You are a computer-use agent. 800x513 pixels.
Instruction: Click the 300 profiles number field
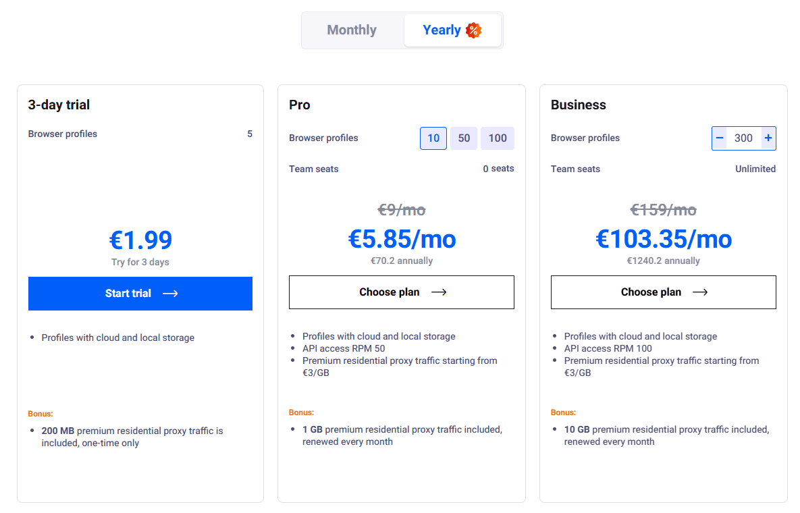[744, 138]
